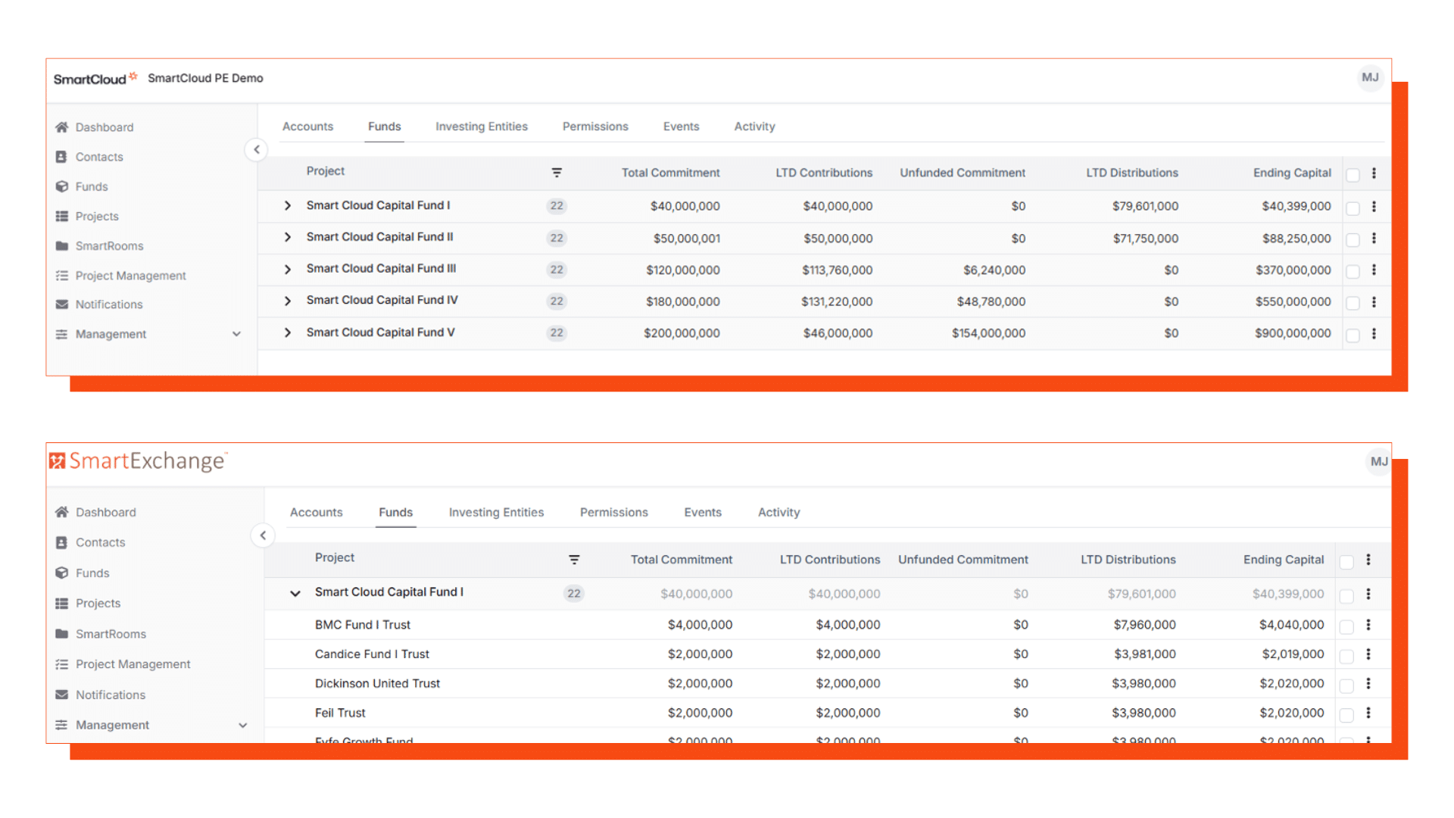Collapse SmartExchange sidebar with arrow button

263,535
